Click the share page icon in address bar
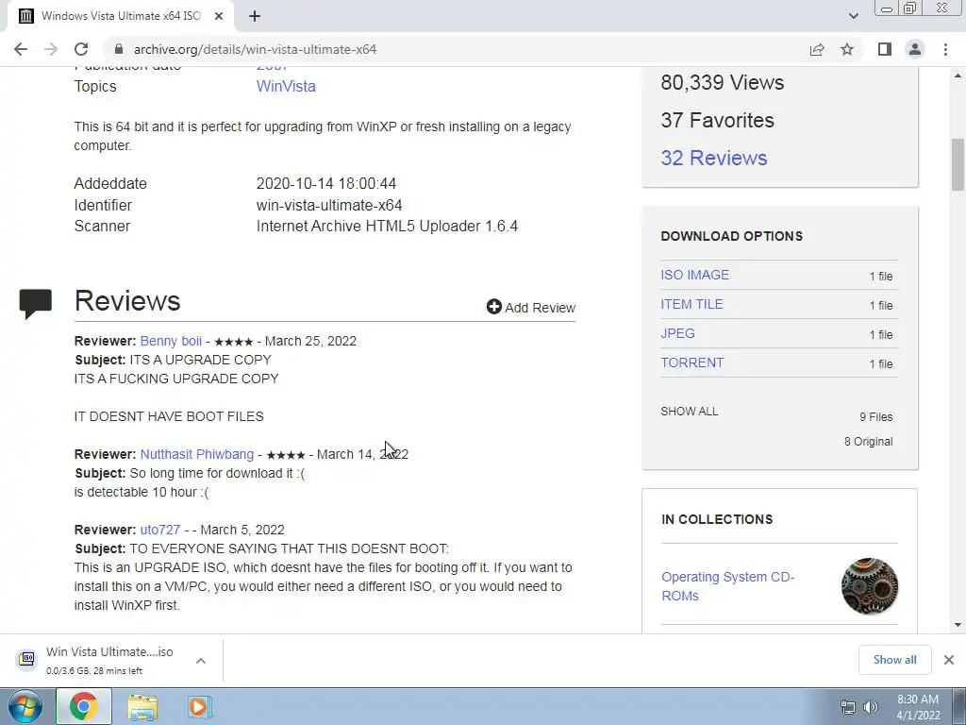The height and width of the screenshot is (725, 966). click(x=817, y=49)
